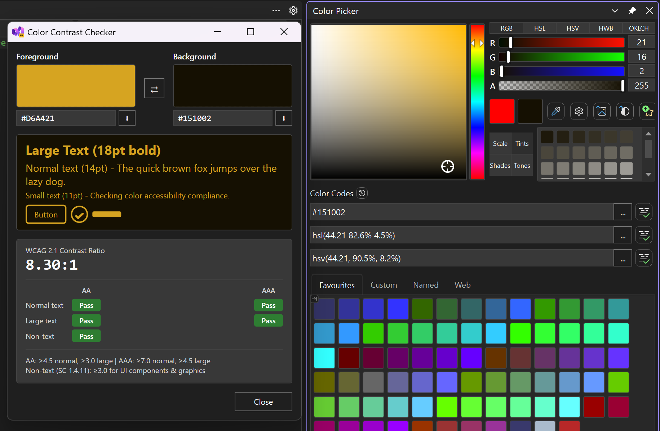Add current color to favourites star
Image resolution: width=660 pixels, height=431 pixels.
(x=647, y=111)
